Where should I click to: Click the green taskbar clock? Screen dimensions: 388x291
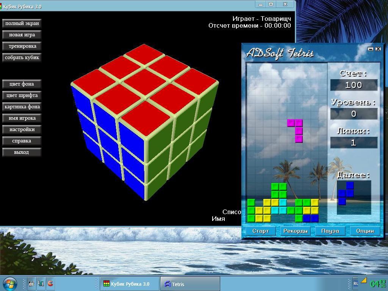point(378,283)
